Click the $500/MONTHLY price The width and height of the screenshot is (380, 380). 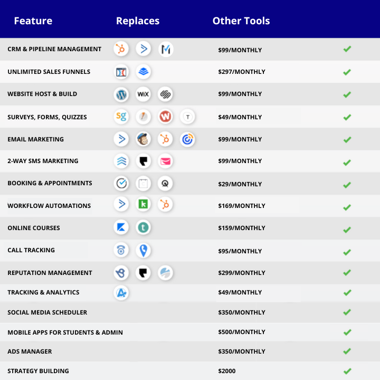[x=242, y=332]
